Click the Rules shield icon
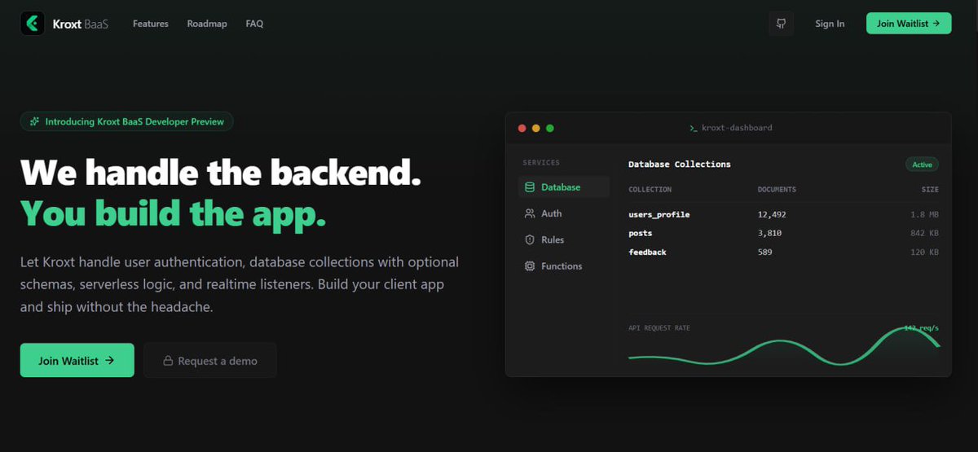This screenshot has width=978, height=452. pos(530,239)
